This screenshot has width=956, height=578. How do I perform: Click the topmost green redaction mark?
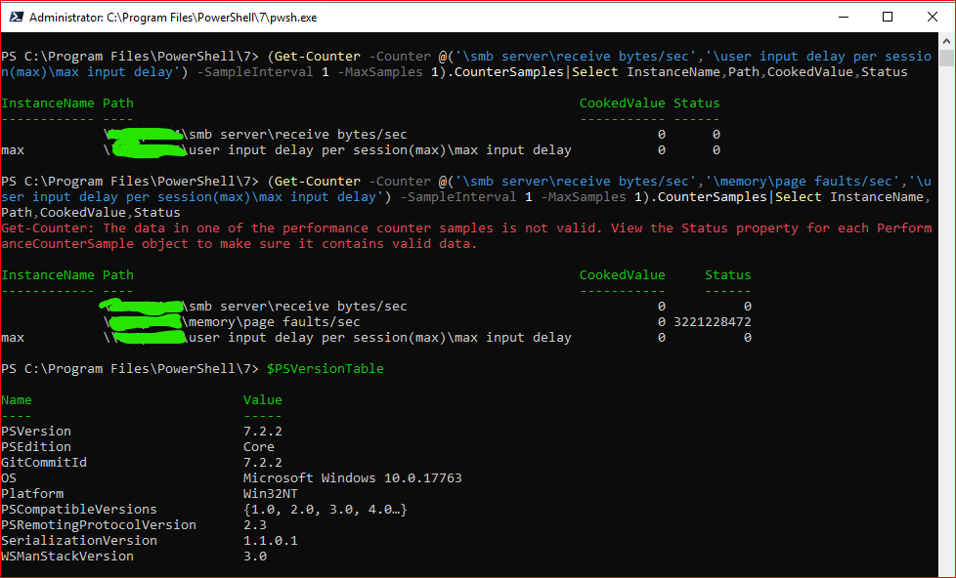pyautogui.click(x=147, y=137)
